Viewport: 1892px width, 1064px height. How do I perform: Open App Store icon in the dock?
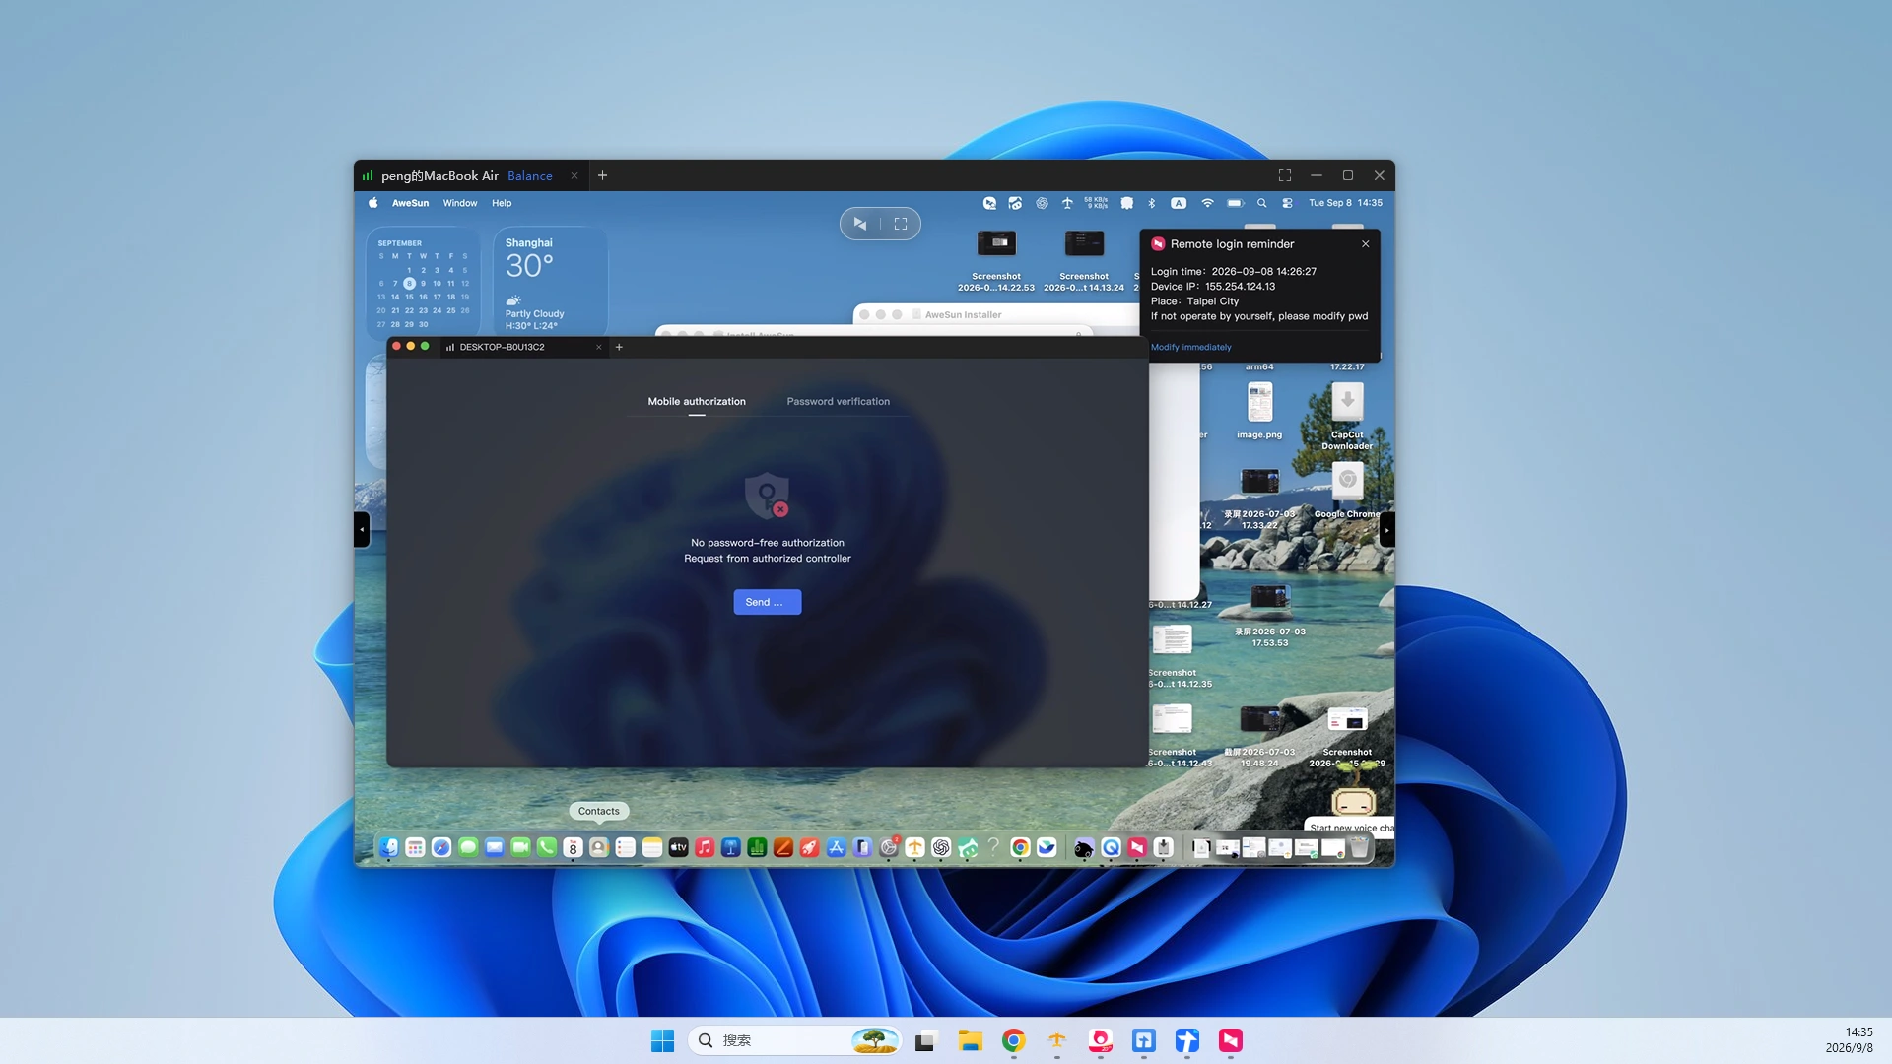click(x=837, y=847)
